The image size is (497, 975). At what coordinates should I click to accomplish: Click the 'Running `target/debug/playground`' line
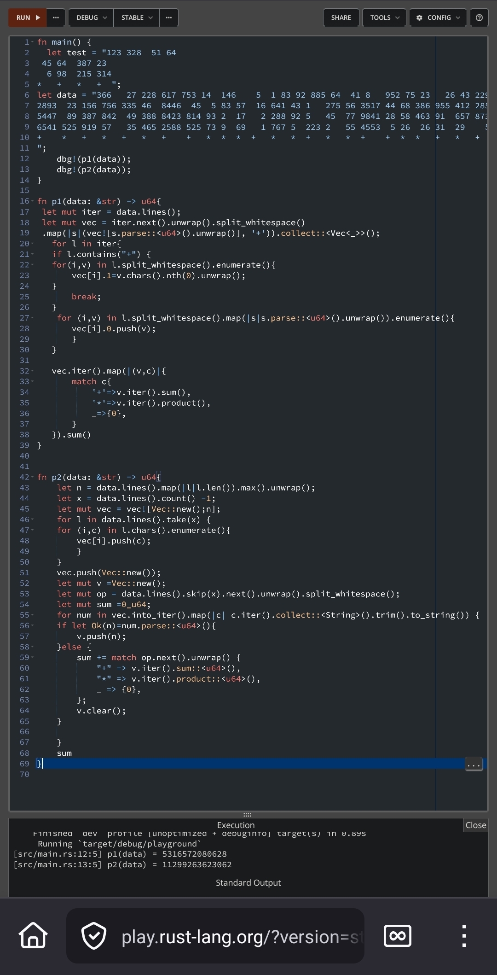119,844
